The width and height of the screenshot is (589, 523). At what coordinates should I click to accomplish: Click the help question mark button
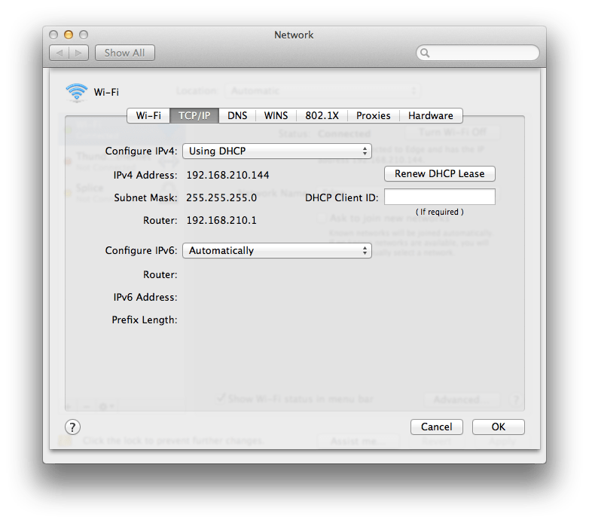click(x=72, y=427)
